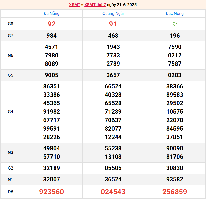Select the Đắc Nông special prize 256859
This screenshot has width=206, height=199.
pos(175,192)
